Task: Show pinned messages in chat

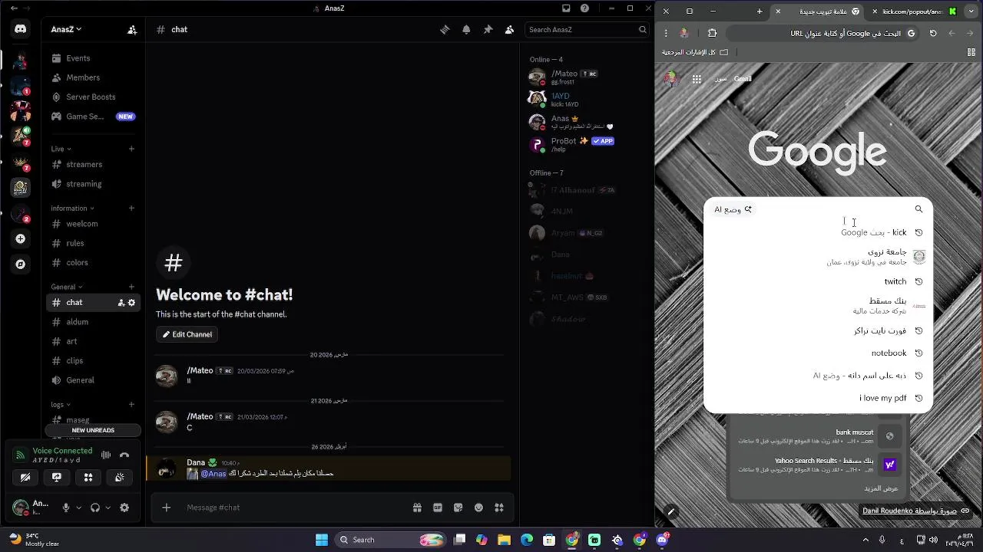Action: pos(488,29)
